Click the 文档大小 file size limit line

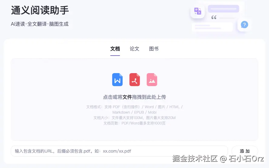pyautogui.click(x=134, y=118)
